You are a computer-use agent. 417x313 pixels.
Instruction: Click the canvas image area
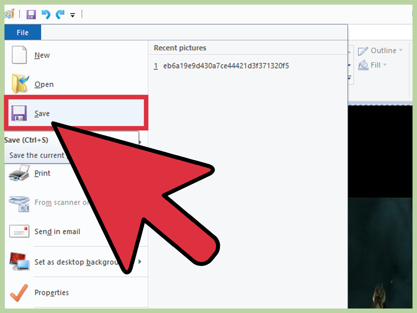[x=380, y=207]
